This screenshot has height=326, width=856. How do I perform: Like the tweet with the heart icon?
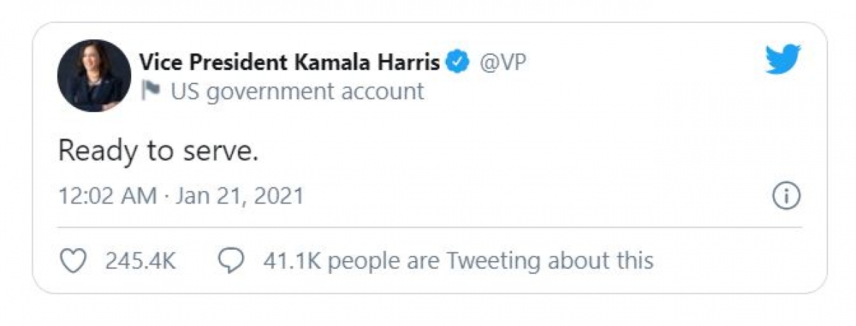[x=72, y=260]
